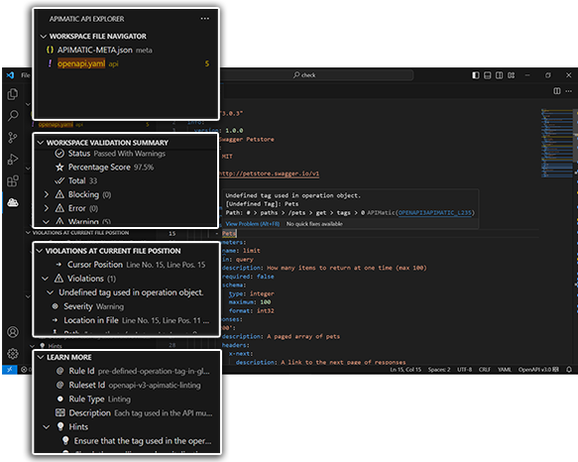578x462 pixels.
Task: Toggle bottom panel visibility
Action: 488,75
